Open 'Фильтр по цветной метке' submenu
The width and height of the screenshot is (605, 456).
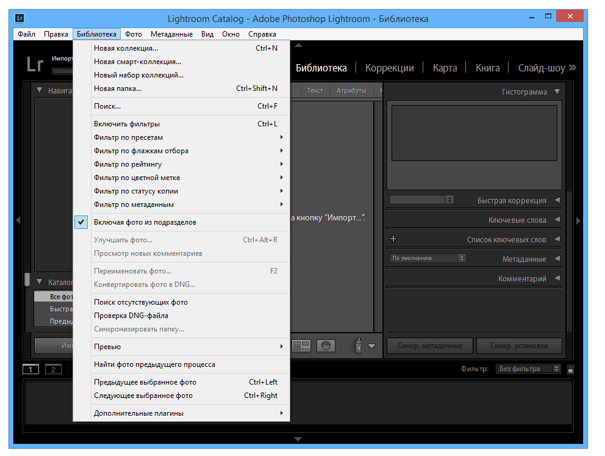pos(181,178)
